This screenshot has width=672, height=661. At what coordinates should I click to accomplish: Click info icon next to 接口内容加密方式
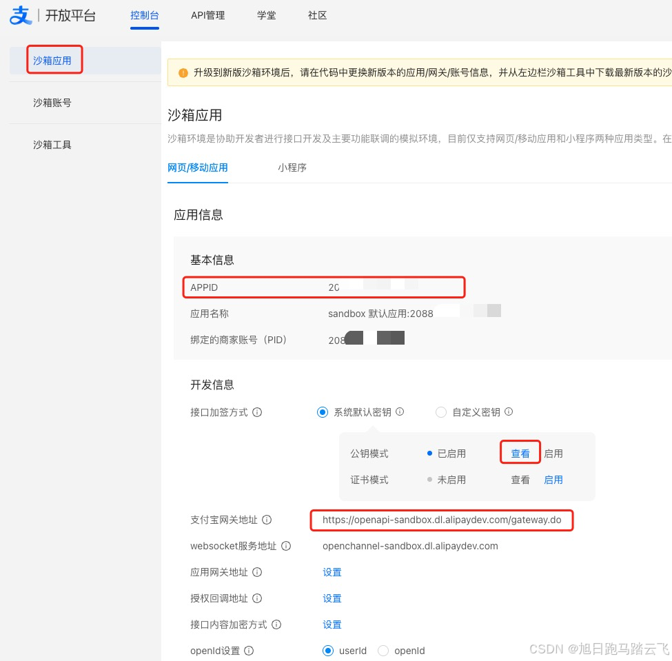[276, 624]
